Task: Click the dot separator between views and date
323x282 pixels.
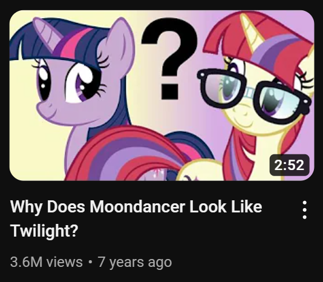Action: click(90, 263)
